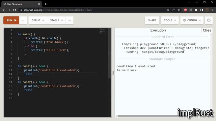
Task: Click the 'Execution' panel title
Action: (x=158, y=30)
